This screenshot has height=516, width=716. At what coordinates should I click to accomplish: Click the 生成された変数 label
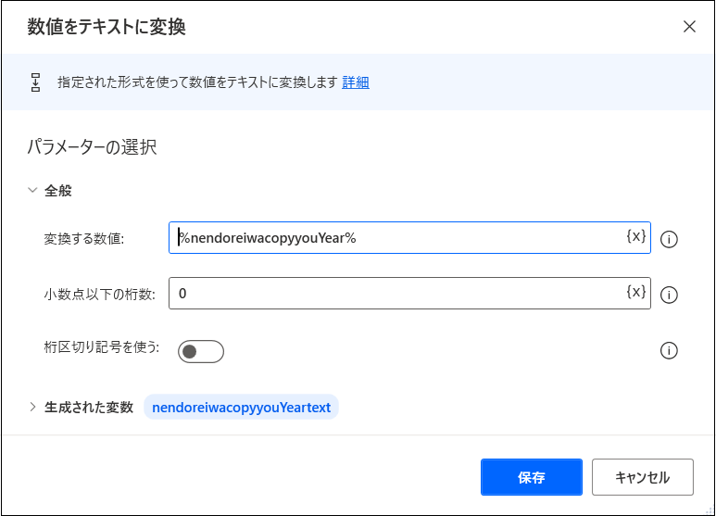(89, 407)
